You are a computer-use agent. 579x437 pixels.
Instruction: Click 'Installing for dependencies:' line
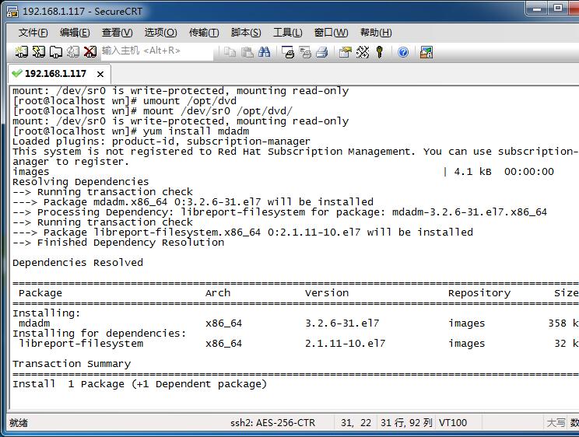pyautogui.click(x=100, y=334)
